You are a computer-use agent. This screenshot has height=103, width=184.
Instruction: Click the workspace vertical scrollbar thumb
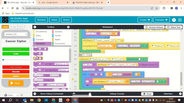point(181,79)
